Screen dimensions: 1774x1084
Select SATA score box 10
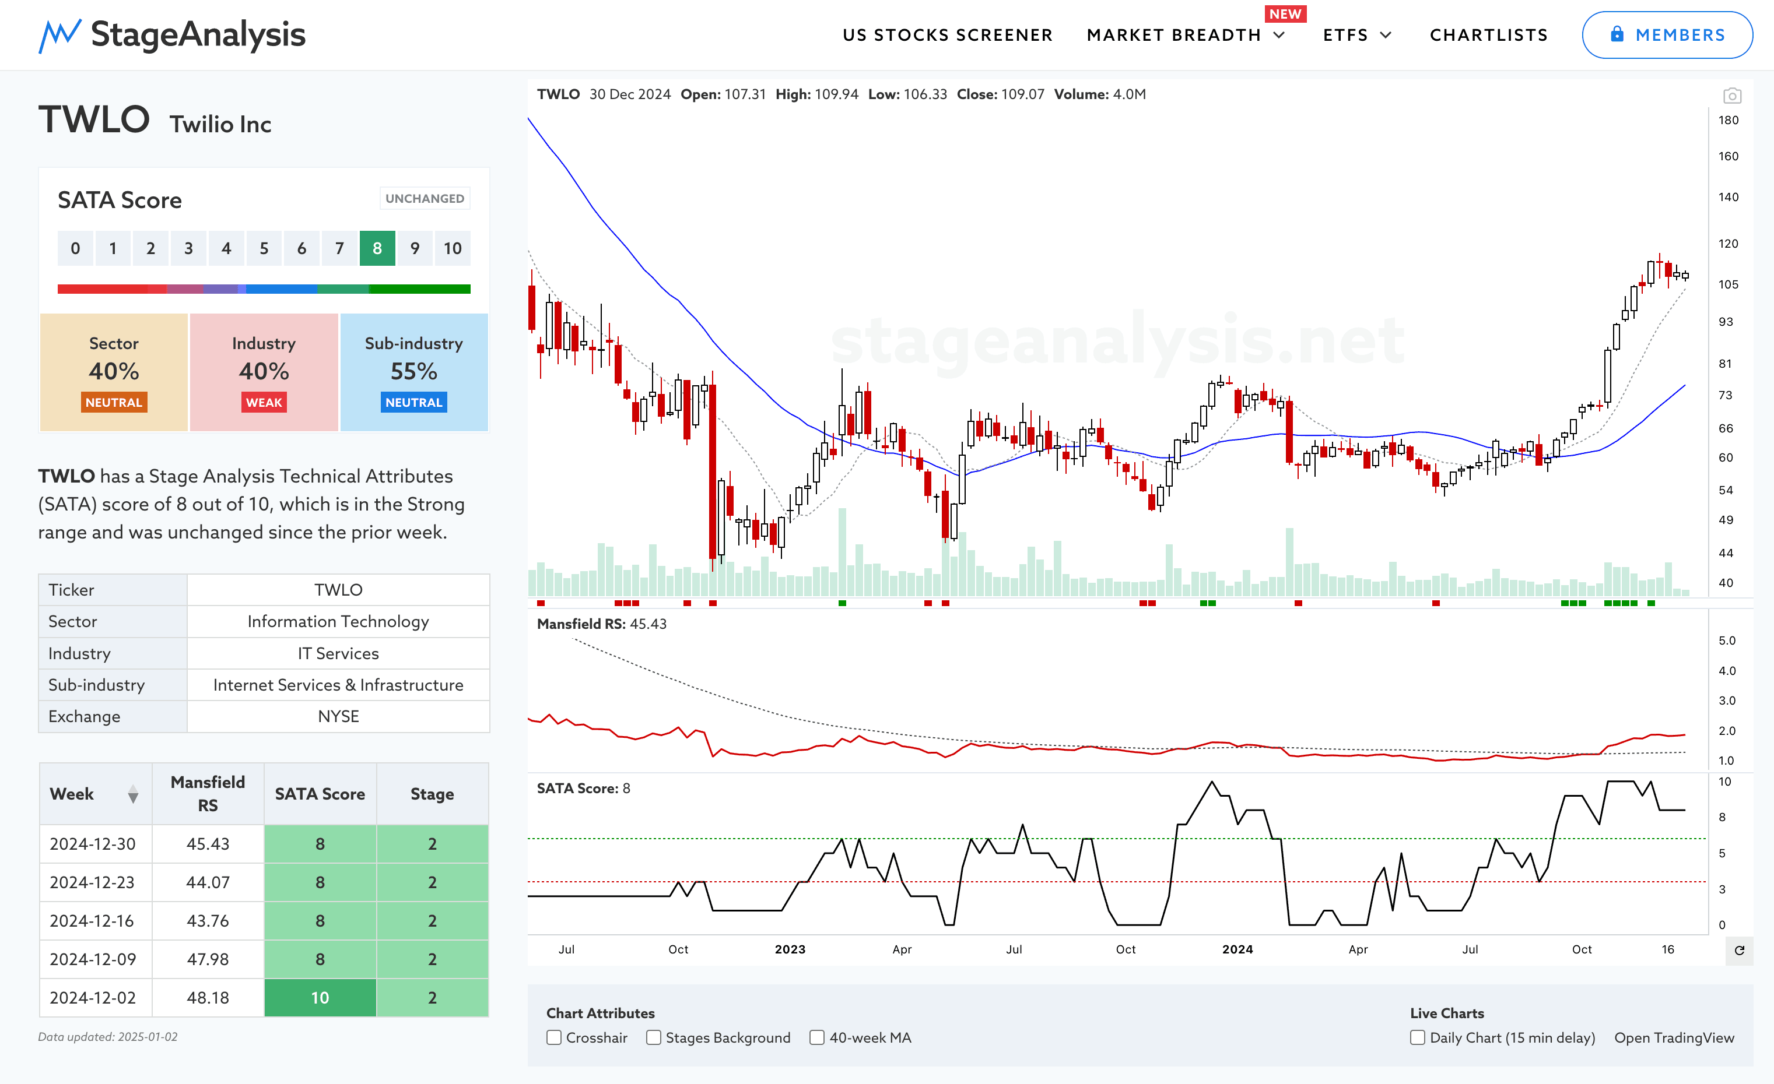click(452, 248)
